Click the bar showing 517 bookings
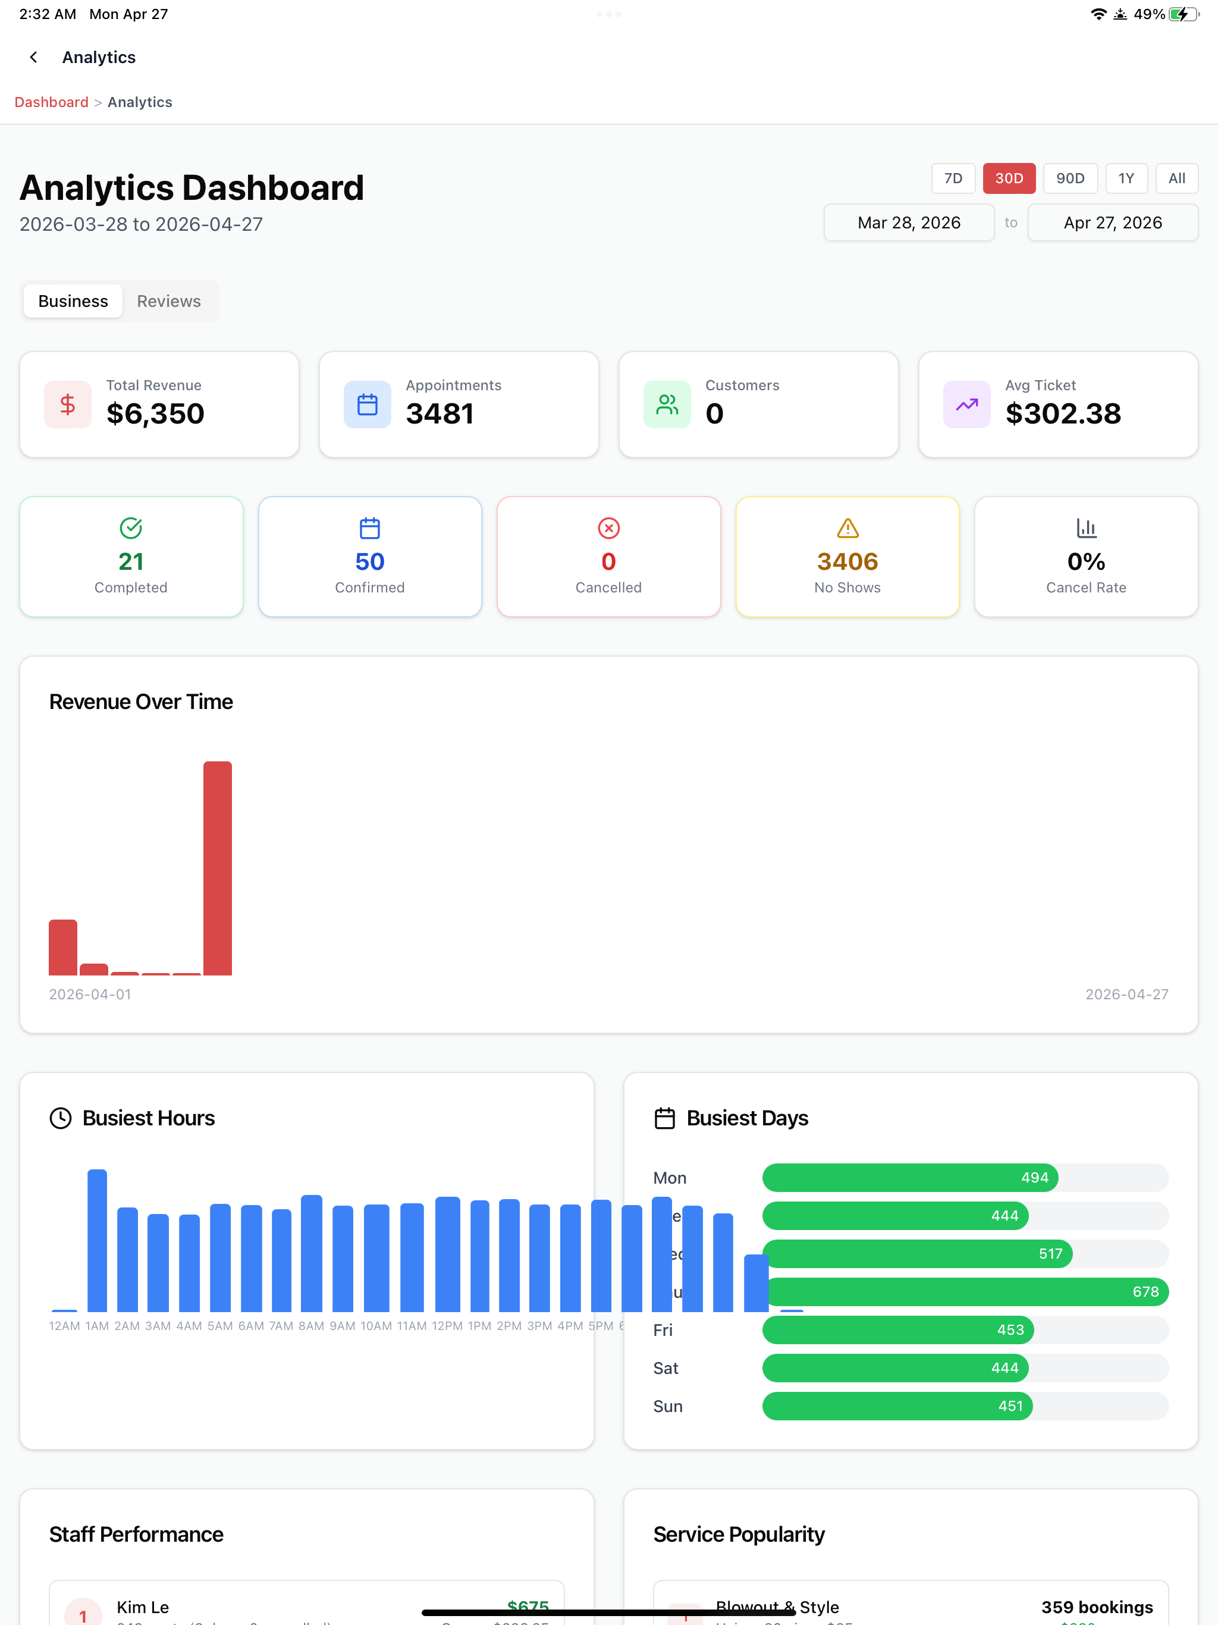 point(918,1253)
